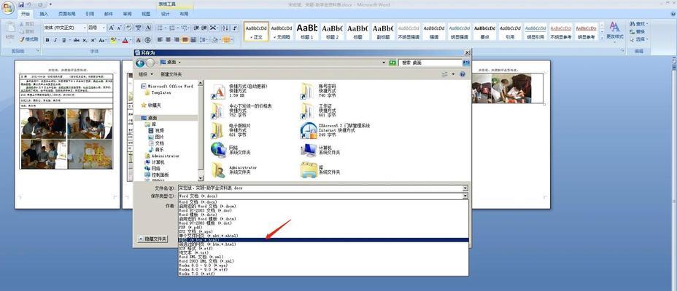
Task: Open the 保存类型 file type dropdown arrow
Action: 465,196
